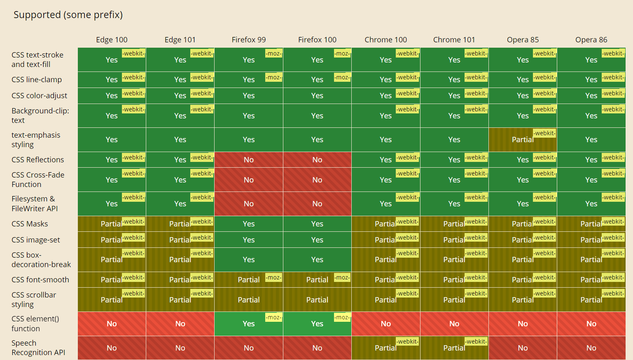The image size is (633, 360).
Task: Click the No cell for Opera 86 element() function
Action: [591, 324]
